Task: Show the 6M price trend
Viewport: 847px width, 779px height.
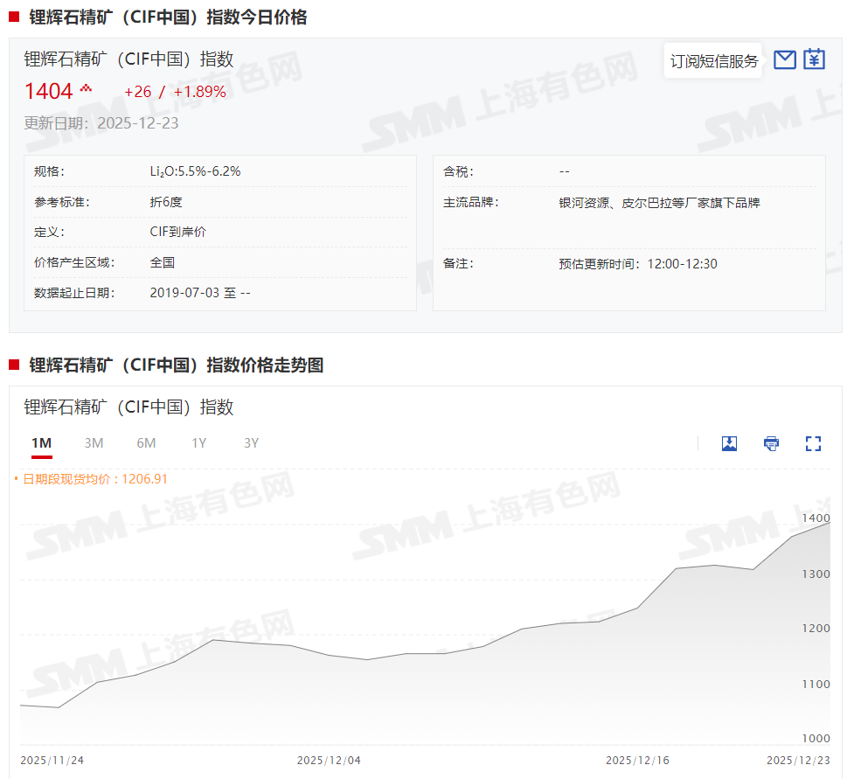Action: point(146,443)
